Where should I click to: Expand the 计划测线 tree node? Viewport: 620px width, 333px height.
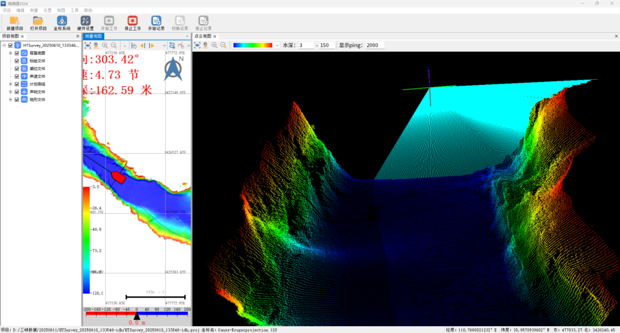click(x=10, y=84)
